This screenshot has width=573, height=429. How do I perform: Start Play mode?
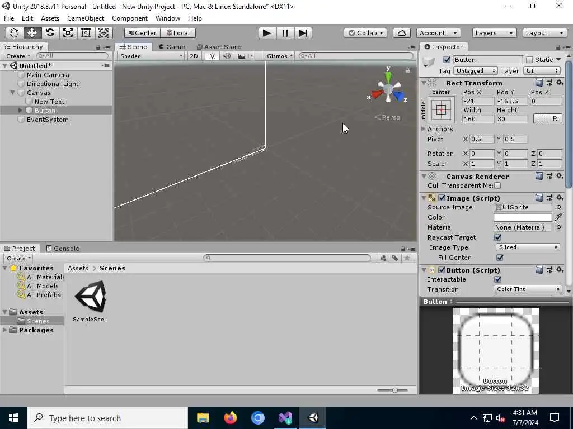[267, 33]
